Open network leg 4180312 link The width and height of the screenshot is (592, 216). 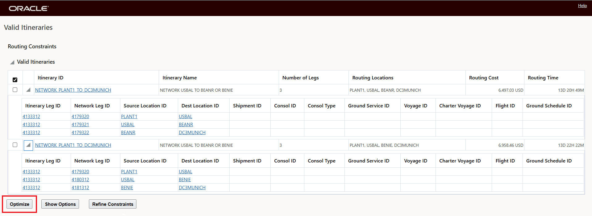click(x=80, y=180)
